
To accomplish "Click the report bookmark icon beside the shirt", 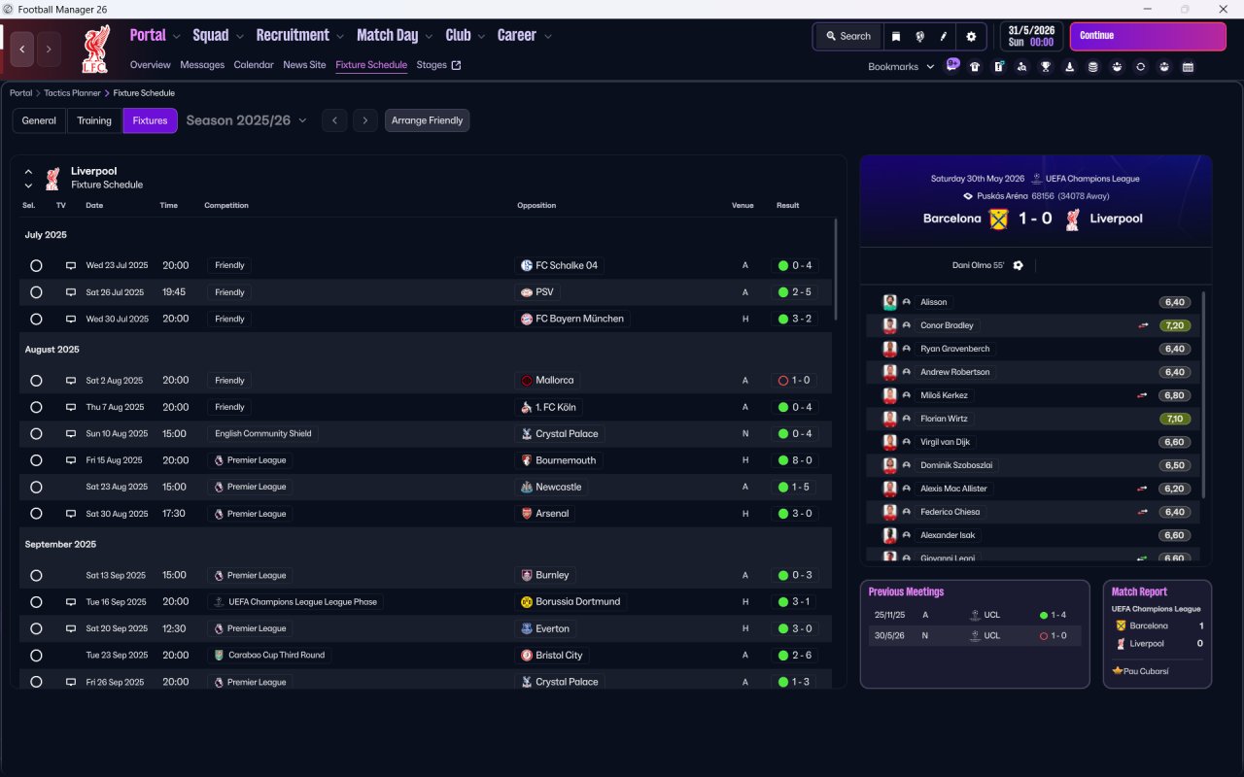I will (x=999, y=67).
